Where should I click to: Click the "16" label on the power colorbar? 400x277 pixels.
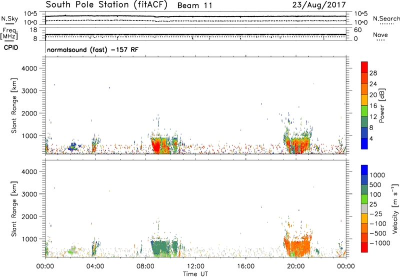pyautogui.click(x=373, y=106)
